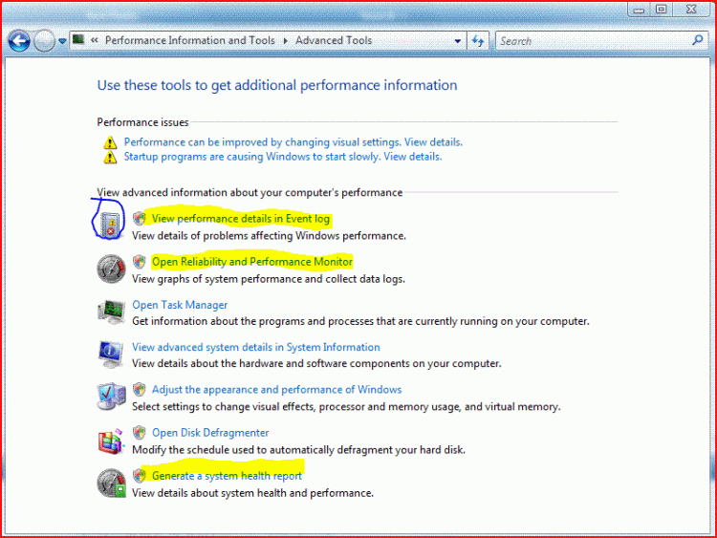
Task: Click the system health report gauge icon
Action: [x=111, y=484]
